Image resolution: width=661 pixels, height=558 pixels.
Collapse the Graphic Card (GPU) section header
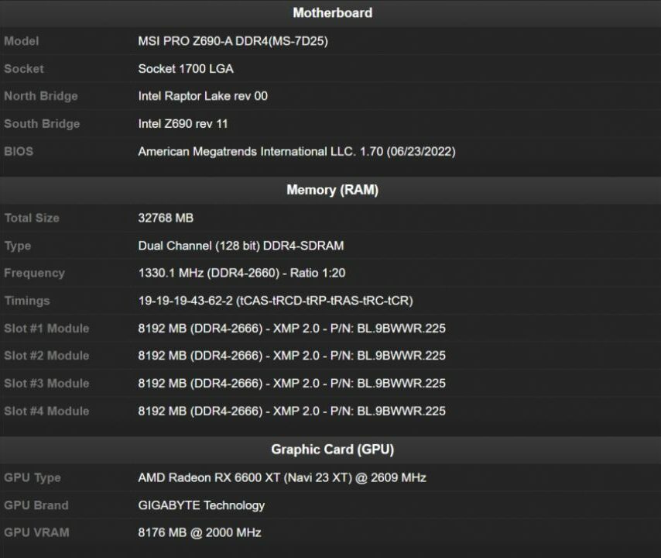pyautogui.click(x=331, y=449)
